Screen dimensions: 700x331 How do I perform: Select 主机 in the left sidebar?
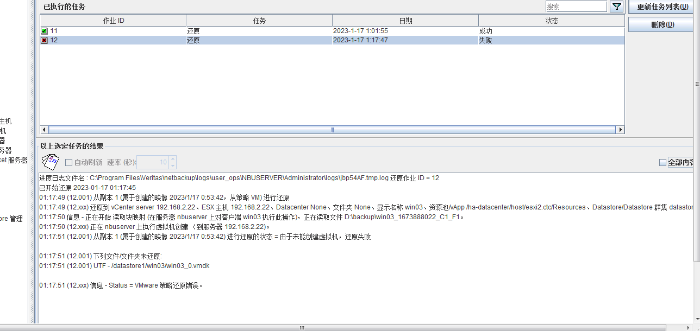pos(5,122)
